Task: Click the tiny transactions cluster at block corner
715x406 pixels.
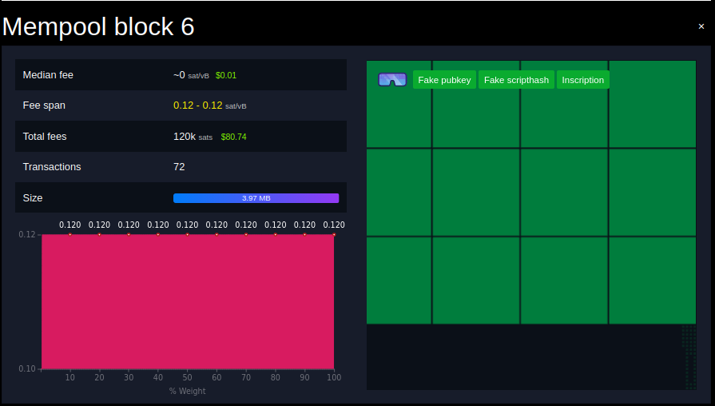Action: 689,357
